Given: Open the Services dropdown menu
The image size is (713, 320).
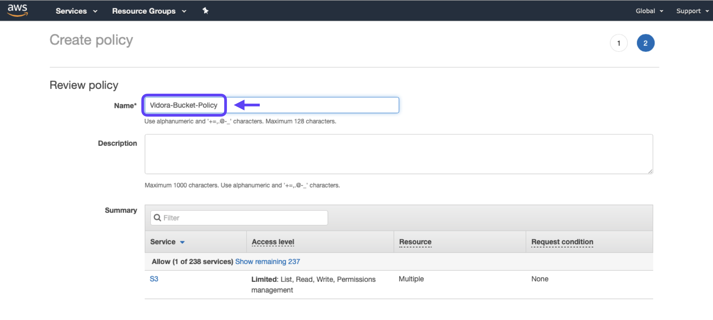Looking at the screenshot, I should coord(77,11).
